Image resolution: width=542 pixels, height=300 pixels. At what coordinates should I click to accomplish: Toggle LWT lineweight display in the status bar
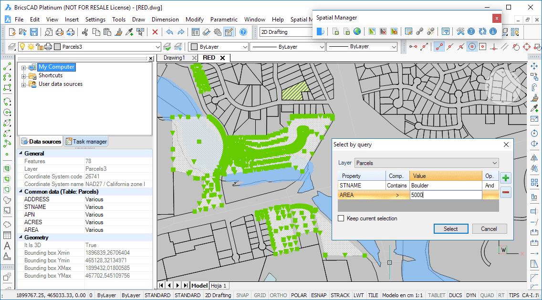pos(359,295)
